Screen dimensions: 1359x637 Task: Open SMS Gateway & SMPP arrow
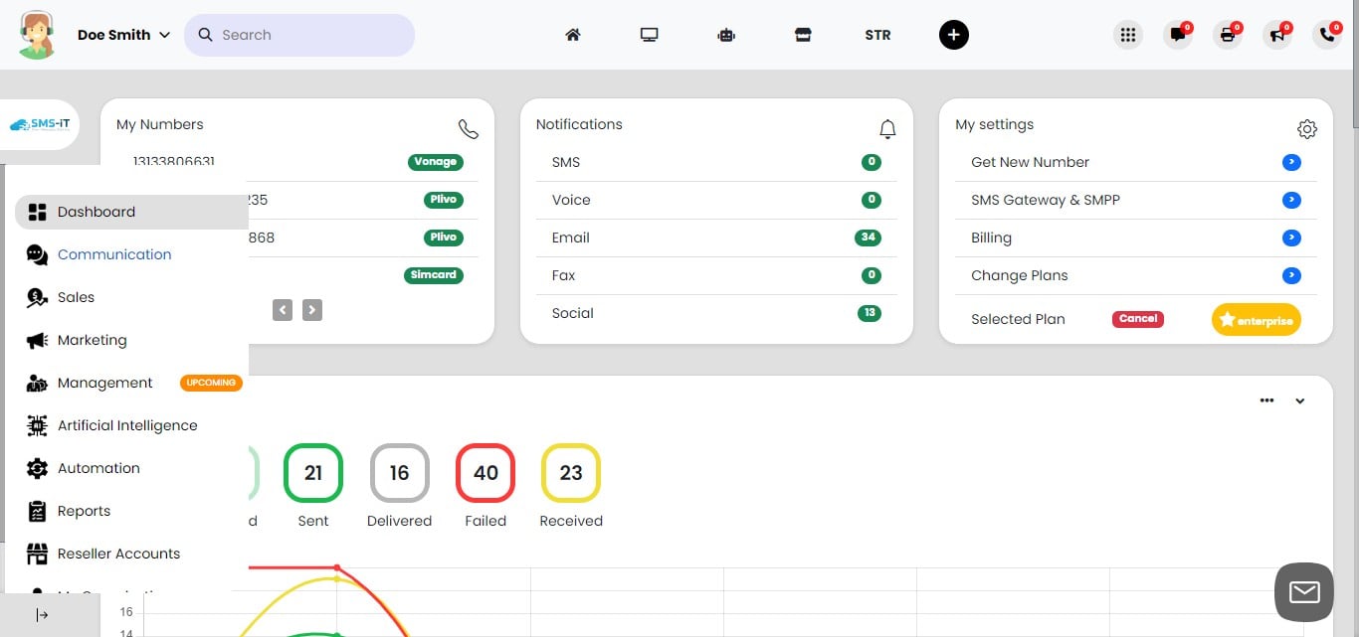[1291, 200]
